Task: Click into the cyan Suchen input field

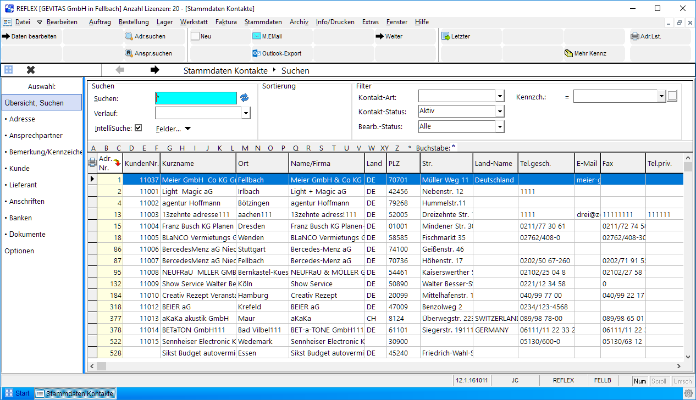Action: pos(196,98)
